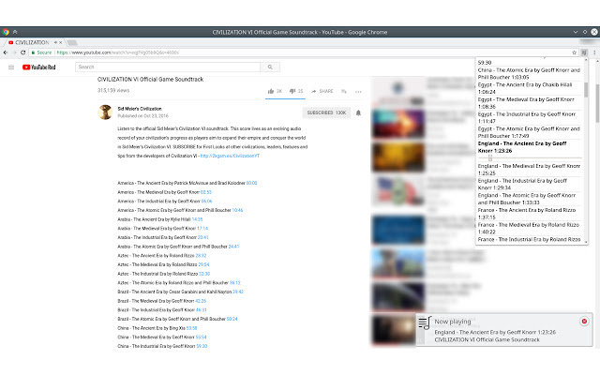Select popup track England Industrial Era 1:29:34
600x375 pixels.
click(x=529, y=184)
